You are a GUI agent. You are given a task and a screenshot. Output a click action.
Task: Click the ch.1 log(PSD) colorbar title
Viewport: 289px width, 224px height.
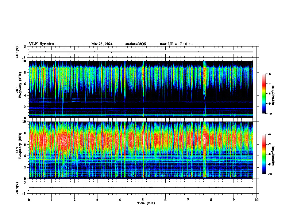[x=274, y=95]
